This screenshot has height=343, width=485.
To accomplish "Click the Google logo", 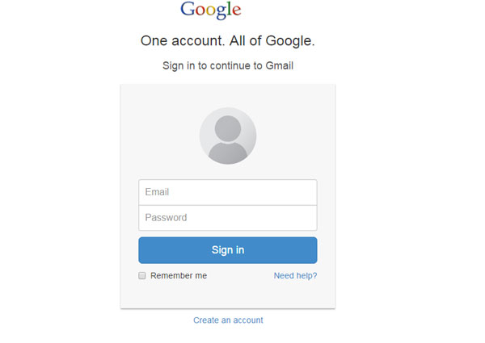I will coord(211,10).
